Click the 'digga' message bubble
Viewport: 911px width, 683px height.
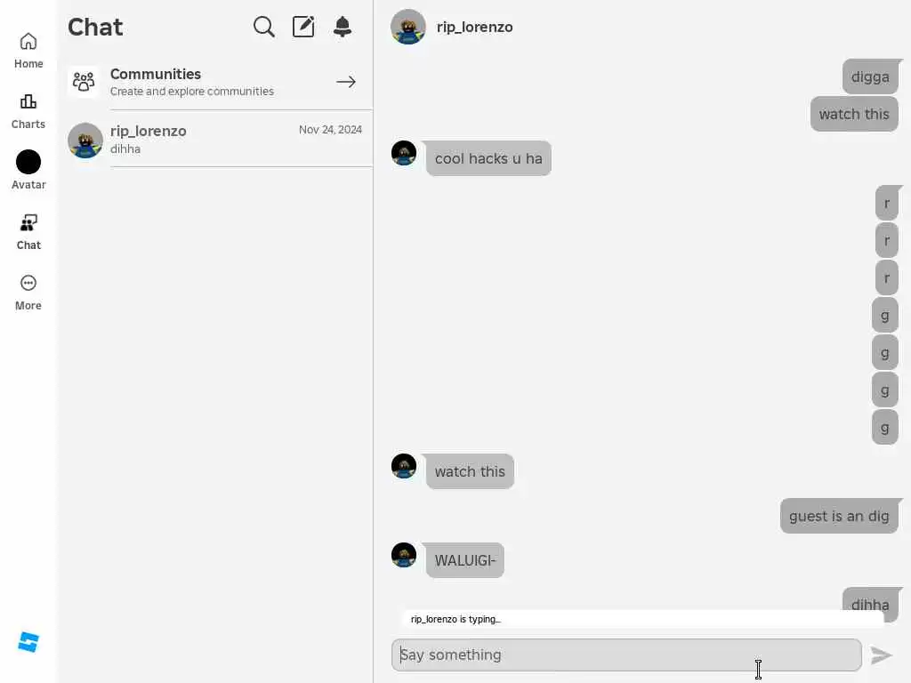point(870,76)
